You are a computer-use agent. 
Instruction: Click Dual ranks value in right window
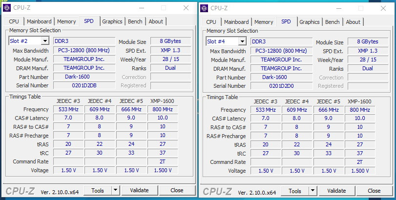pos(368,68)
